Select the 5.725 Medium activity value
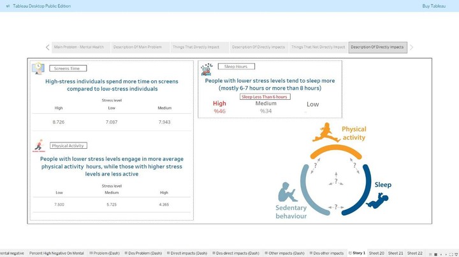Image resolution: width=459 pixels, height=257 pixels. [x=112, y=204]
